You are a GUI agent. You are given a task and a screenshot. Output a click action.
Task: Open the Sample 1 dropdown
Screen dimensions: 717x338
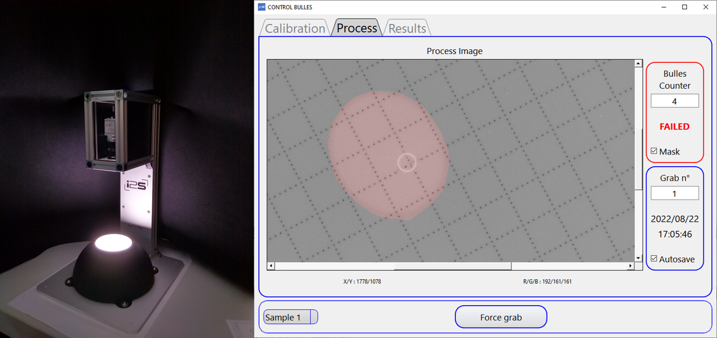[x=291, y=317]
